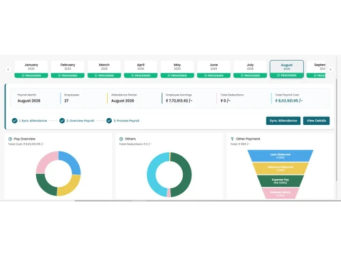Click the Advance Disbursed funnel band

tap(280, 169)
